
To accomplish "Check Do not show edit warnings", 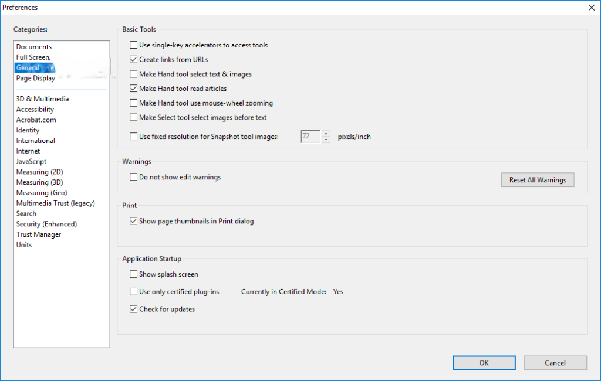I will 133,177.
